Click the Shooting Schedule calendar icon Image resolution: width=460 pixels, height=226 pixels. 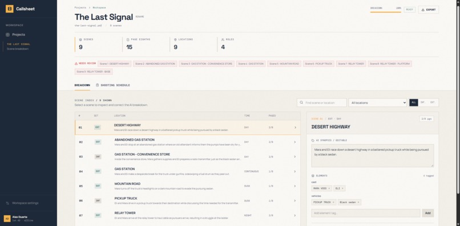(x=98, y=85)
